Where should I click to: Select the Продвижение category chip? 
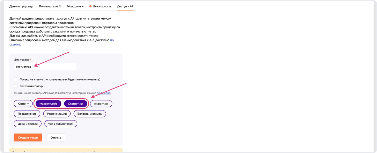[27, 114]
